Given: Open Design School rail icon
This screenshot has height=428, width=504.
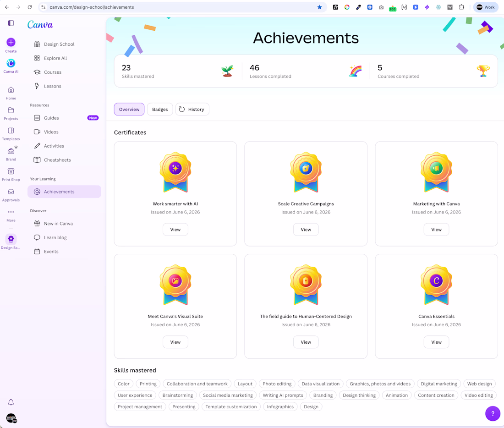Looking at the screenshot, I should 11,239.
